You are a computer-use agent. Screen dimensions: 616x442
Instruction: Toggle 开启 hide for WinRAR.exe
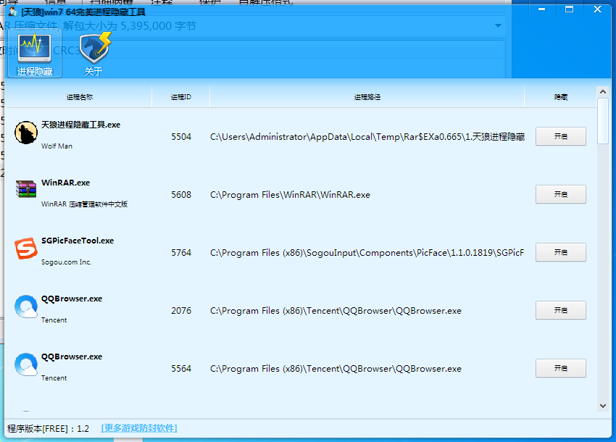click(560, 194)
